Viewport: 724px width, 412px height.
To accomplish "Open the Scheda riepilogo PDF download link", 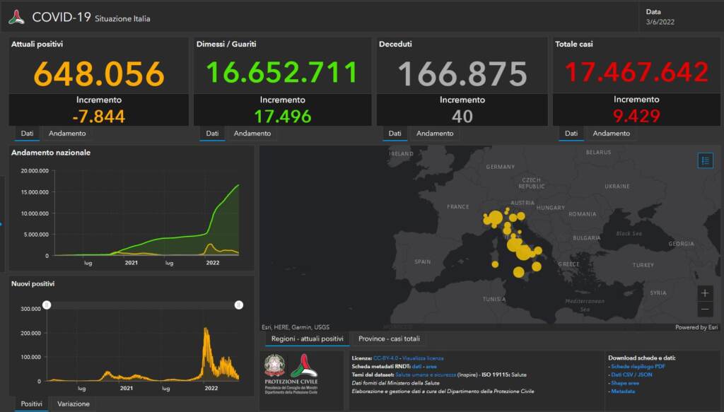I will (640, 367).
